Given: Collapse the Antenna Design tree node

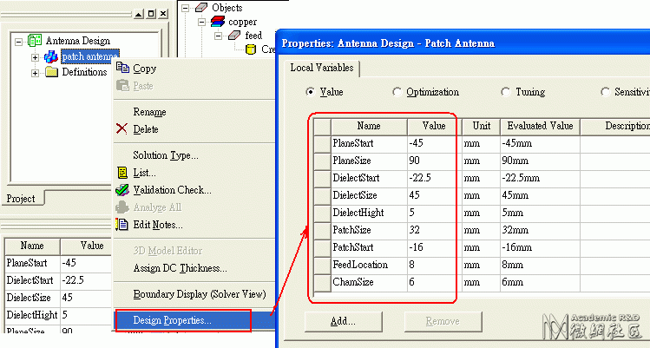Looking at the screenshot, I should pos(18,42).
